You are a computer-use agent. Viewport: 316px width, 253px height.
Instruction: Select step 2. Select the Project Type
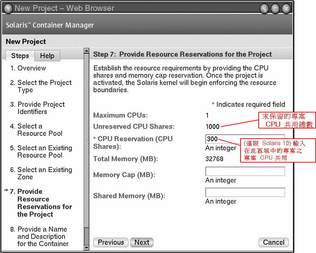41,86
